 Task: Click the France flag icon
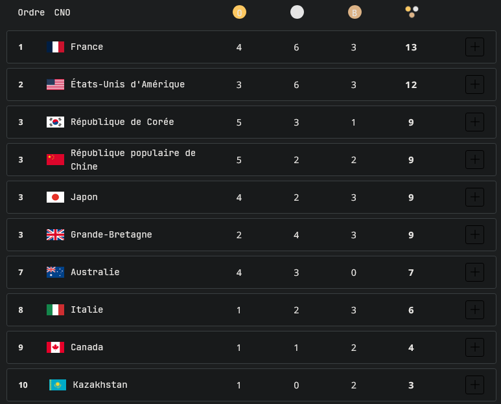pos(55,47)
